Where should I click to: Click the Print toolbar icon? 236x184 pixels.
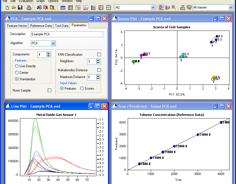pos(29,8)
